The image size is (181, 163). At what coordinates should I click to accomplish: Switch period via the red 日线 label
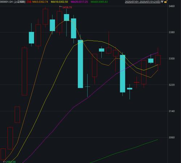[x=29, y=2]
